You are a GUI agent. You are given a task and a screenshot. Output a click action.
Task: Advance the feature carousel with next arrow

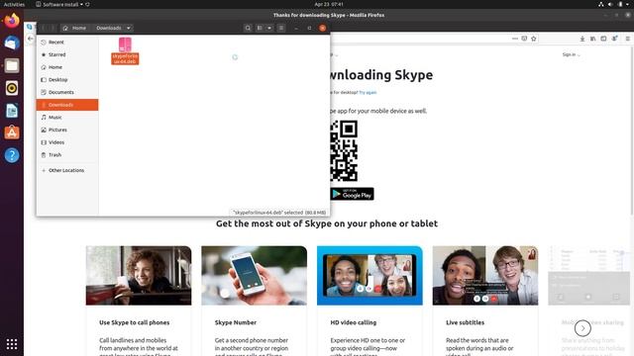pyautogui.click(x=582, y=328)
